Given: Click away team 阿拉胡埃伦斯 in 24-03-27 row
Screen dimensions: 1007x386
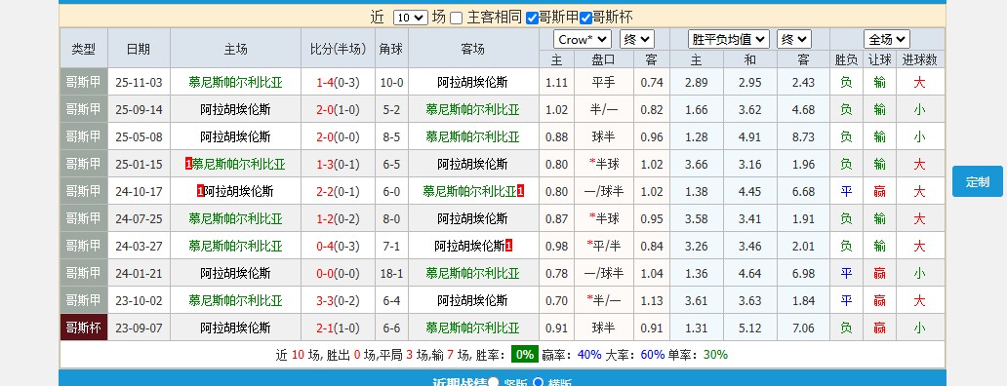Looking at the screenshot, I should tap(469, 246).
